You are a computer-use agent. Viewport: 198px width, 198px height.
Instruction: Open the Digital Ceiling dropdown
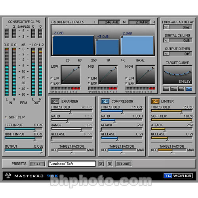coord(166,40)
